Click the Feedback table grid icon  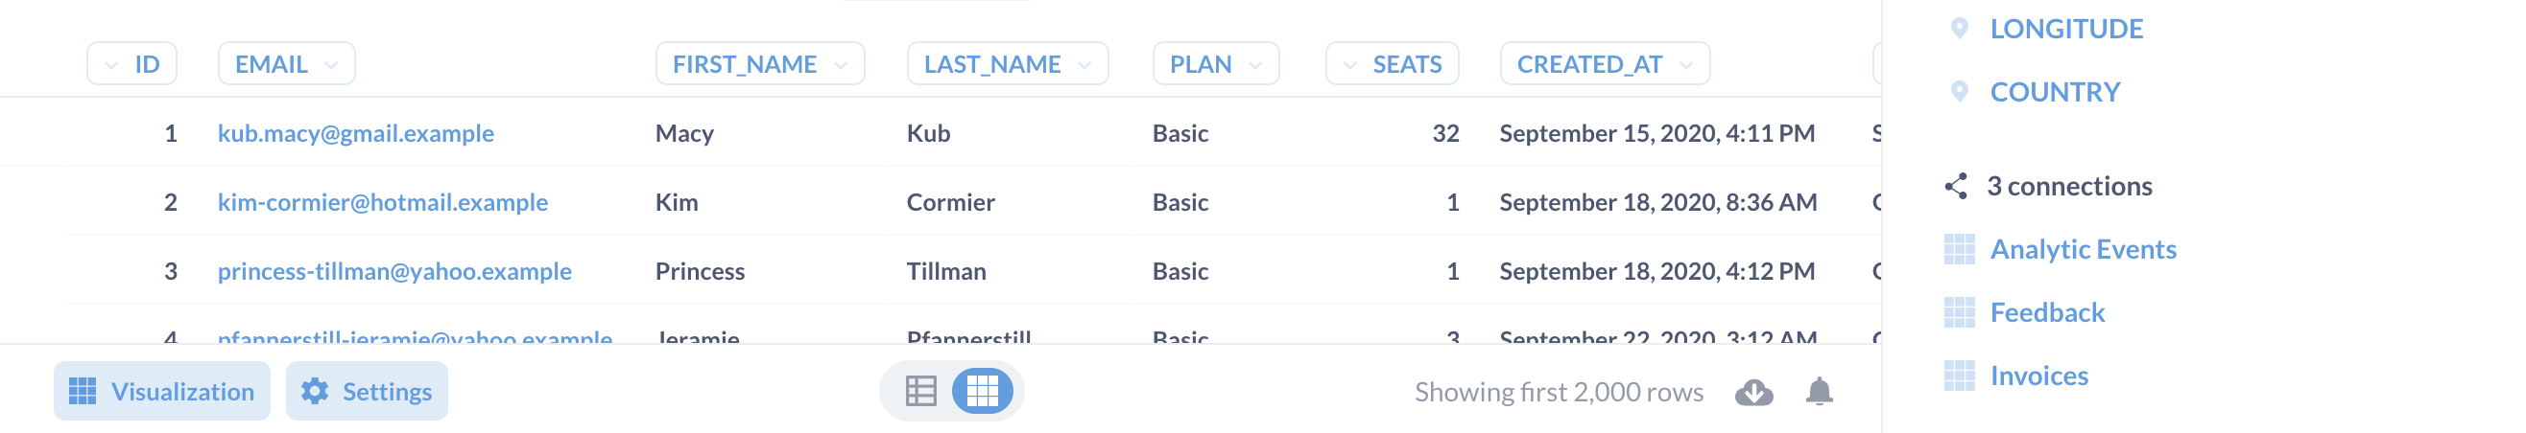(x=1959, y=312)
